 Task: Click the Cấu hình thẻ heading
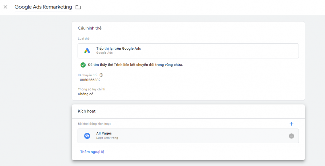click(x=90, y=28)
